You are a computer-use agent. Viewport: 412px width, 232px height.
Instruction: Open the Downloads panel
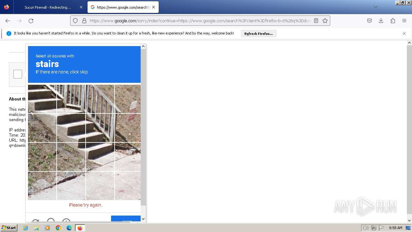381,21
